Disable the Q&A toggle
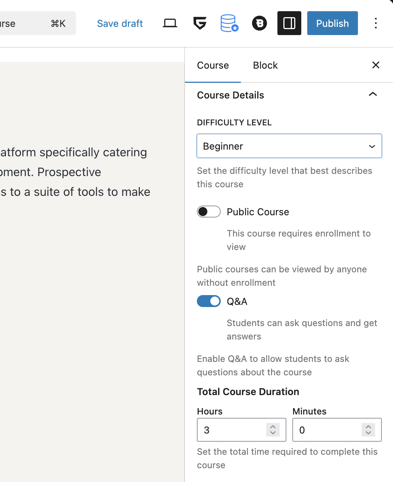 [x=208, y=301]
